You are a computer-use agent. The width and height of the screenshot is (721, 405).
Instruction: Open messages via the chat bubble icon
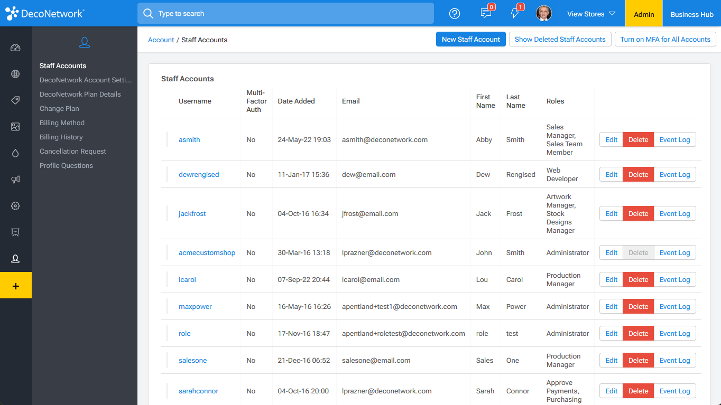[486, 13]
